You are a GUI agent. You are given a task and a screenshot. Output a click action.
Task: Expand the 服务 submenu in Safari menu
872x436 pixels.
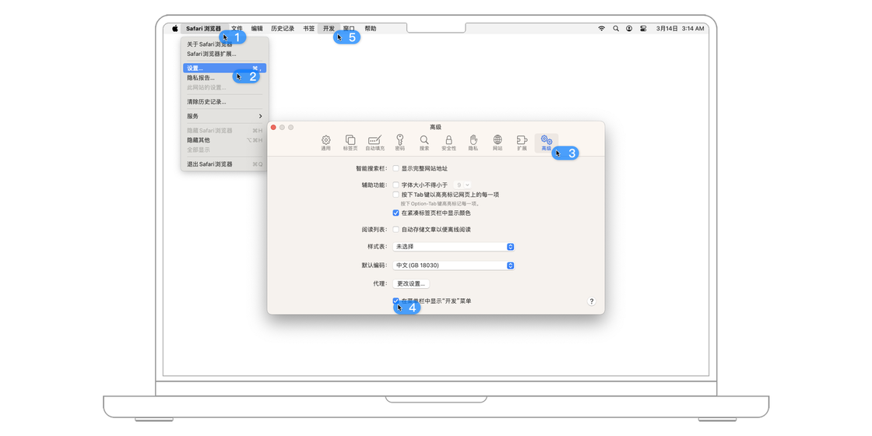[x=224, y=116]
